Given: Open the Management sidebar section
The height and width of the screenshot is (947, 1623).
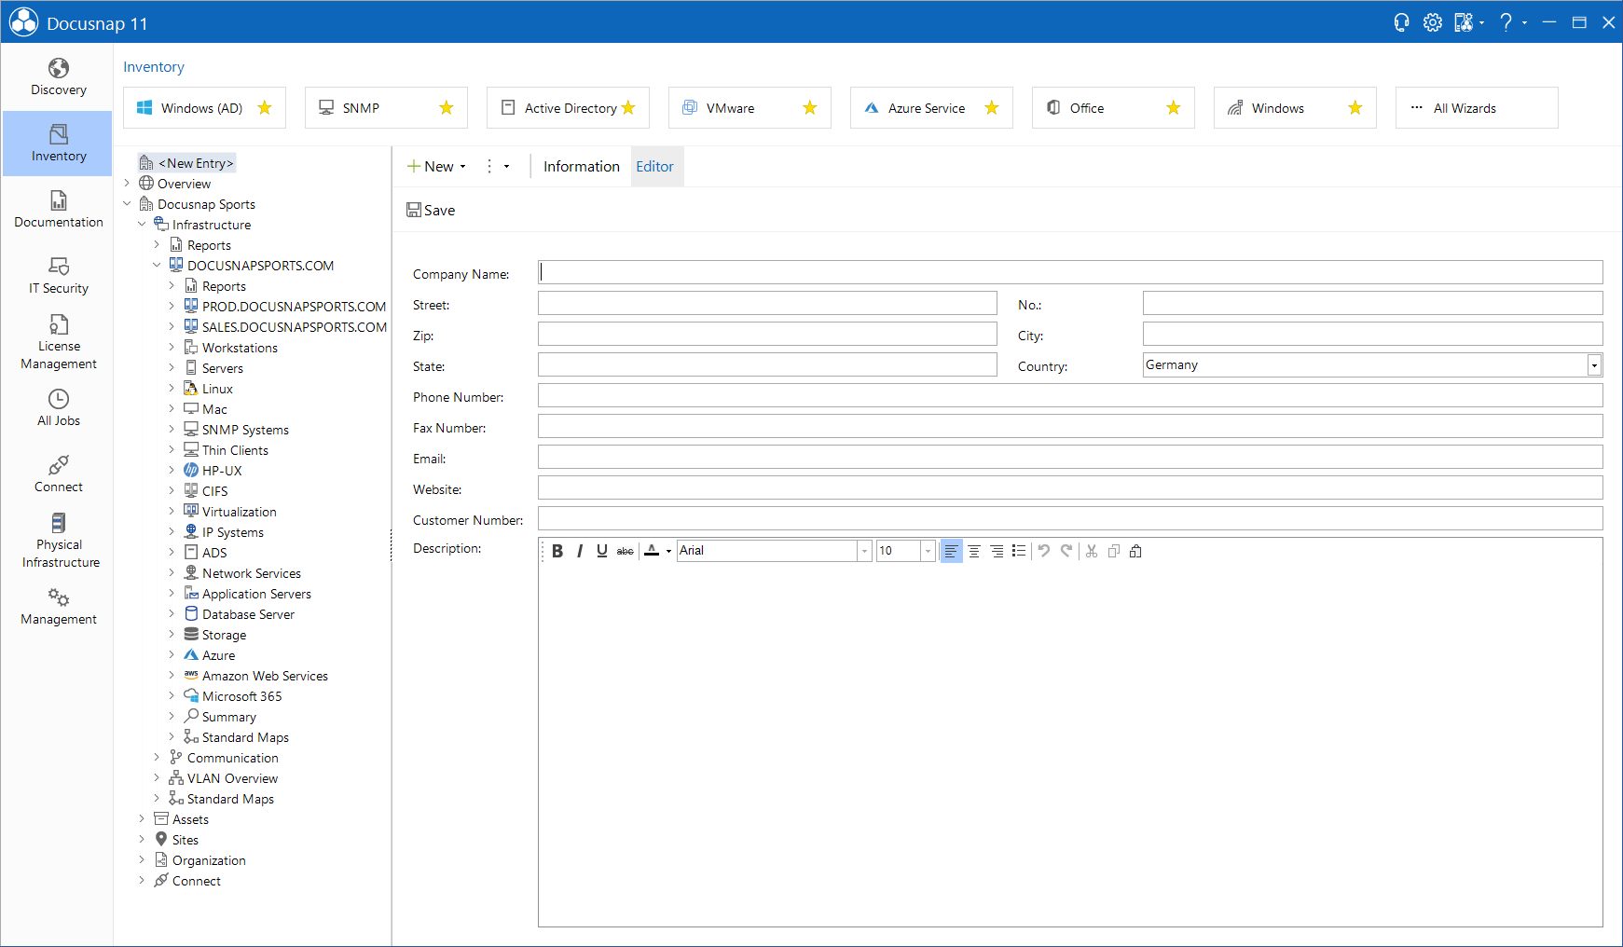Looking at the screenshot, I should tap(58, 607).
